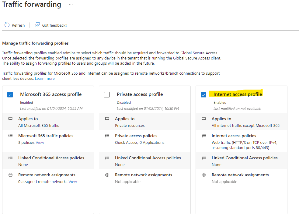Click the Private access policies label
This screenshot has width=299, height=217.
(x=136, y=136)
